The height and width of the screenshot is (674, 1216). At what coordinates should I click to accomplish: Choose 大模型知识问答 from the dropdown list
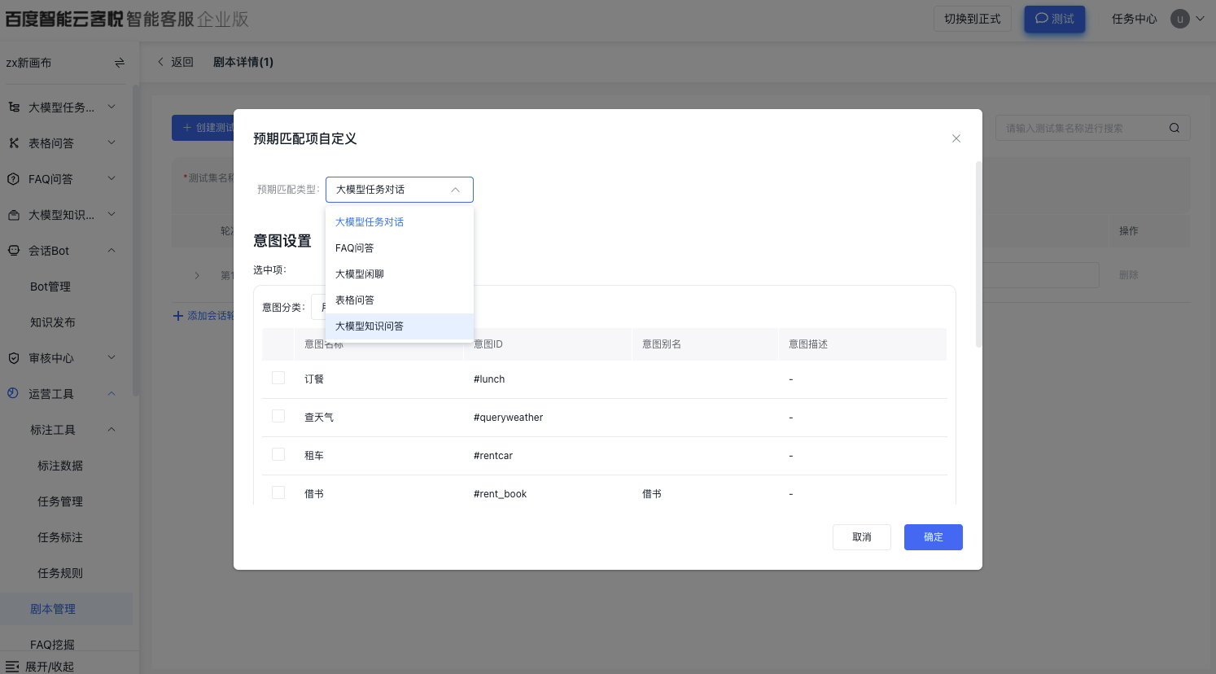tap(400, 326)
